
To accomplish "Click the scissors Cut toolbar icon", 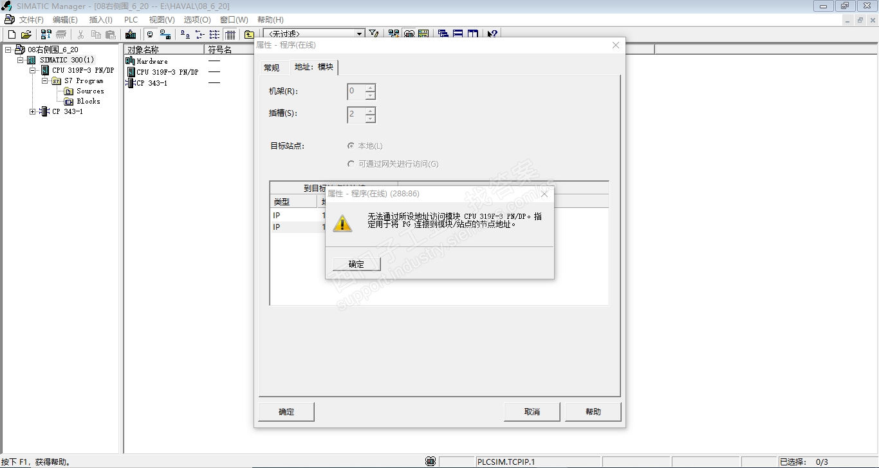I will pyautogui.click(x=81, y=34).
